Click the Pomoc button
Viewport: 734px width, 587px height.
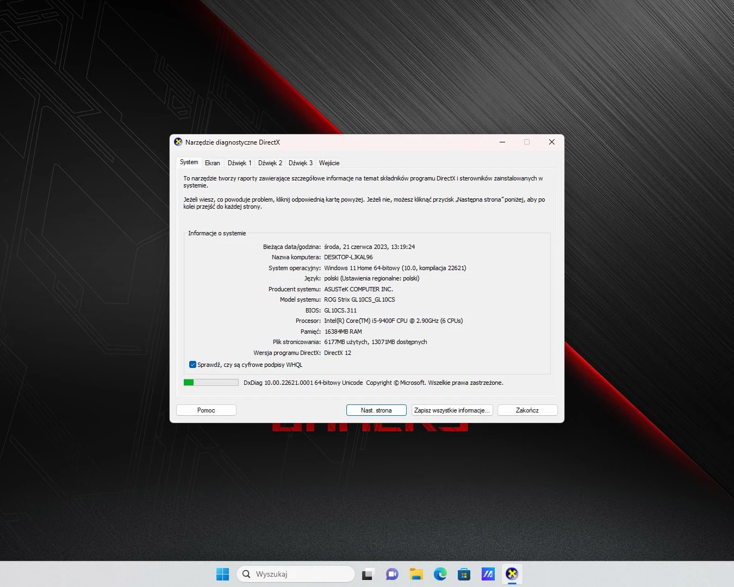[206, 410]
